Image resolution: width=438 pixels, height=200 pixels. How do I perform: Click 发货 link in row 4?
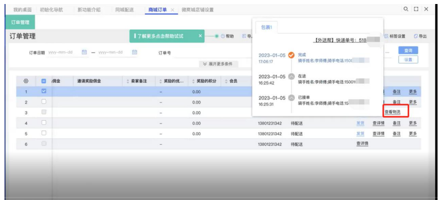point(360,123)
